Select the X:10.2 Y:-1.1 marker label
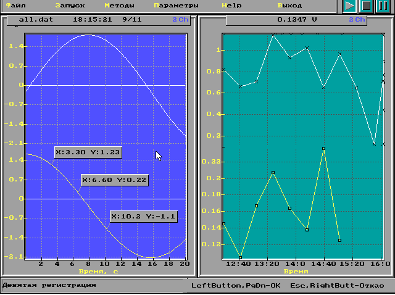 tap(144, 217)
